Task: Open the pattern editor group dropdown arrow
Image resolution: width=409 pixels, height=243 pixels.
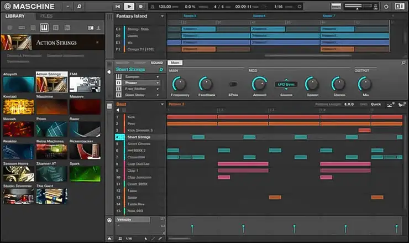Action: click(x=162, y=104)
